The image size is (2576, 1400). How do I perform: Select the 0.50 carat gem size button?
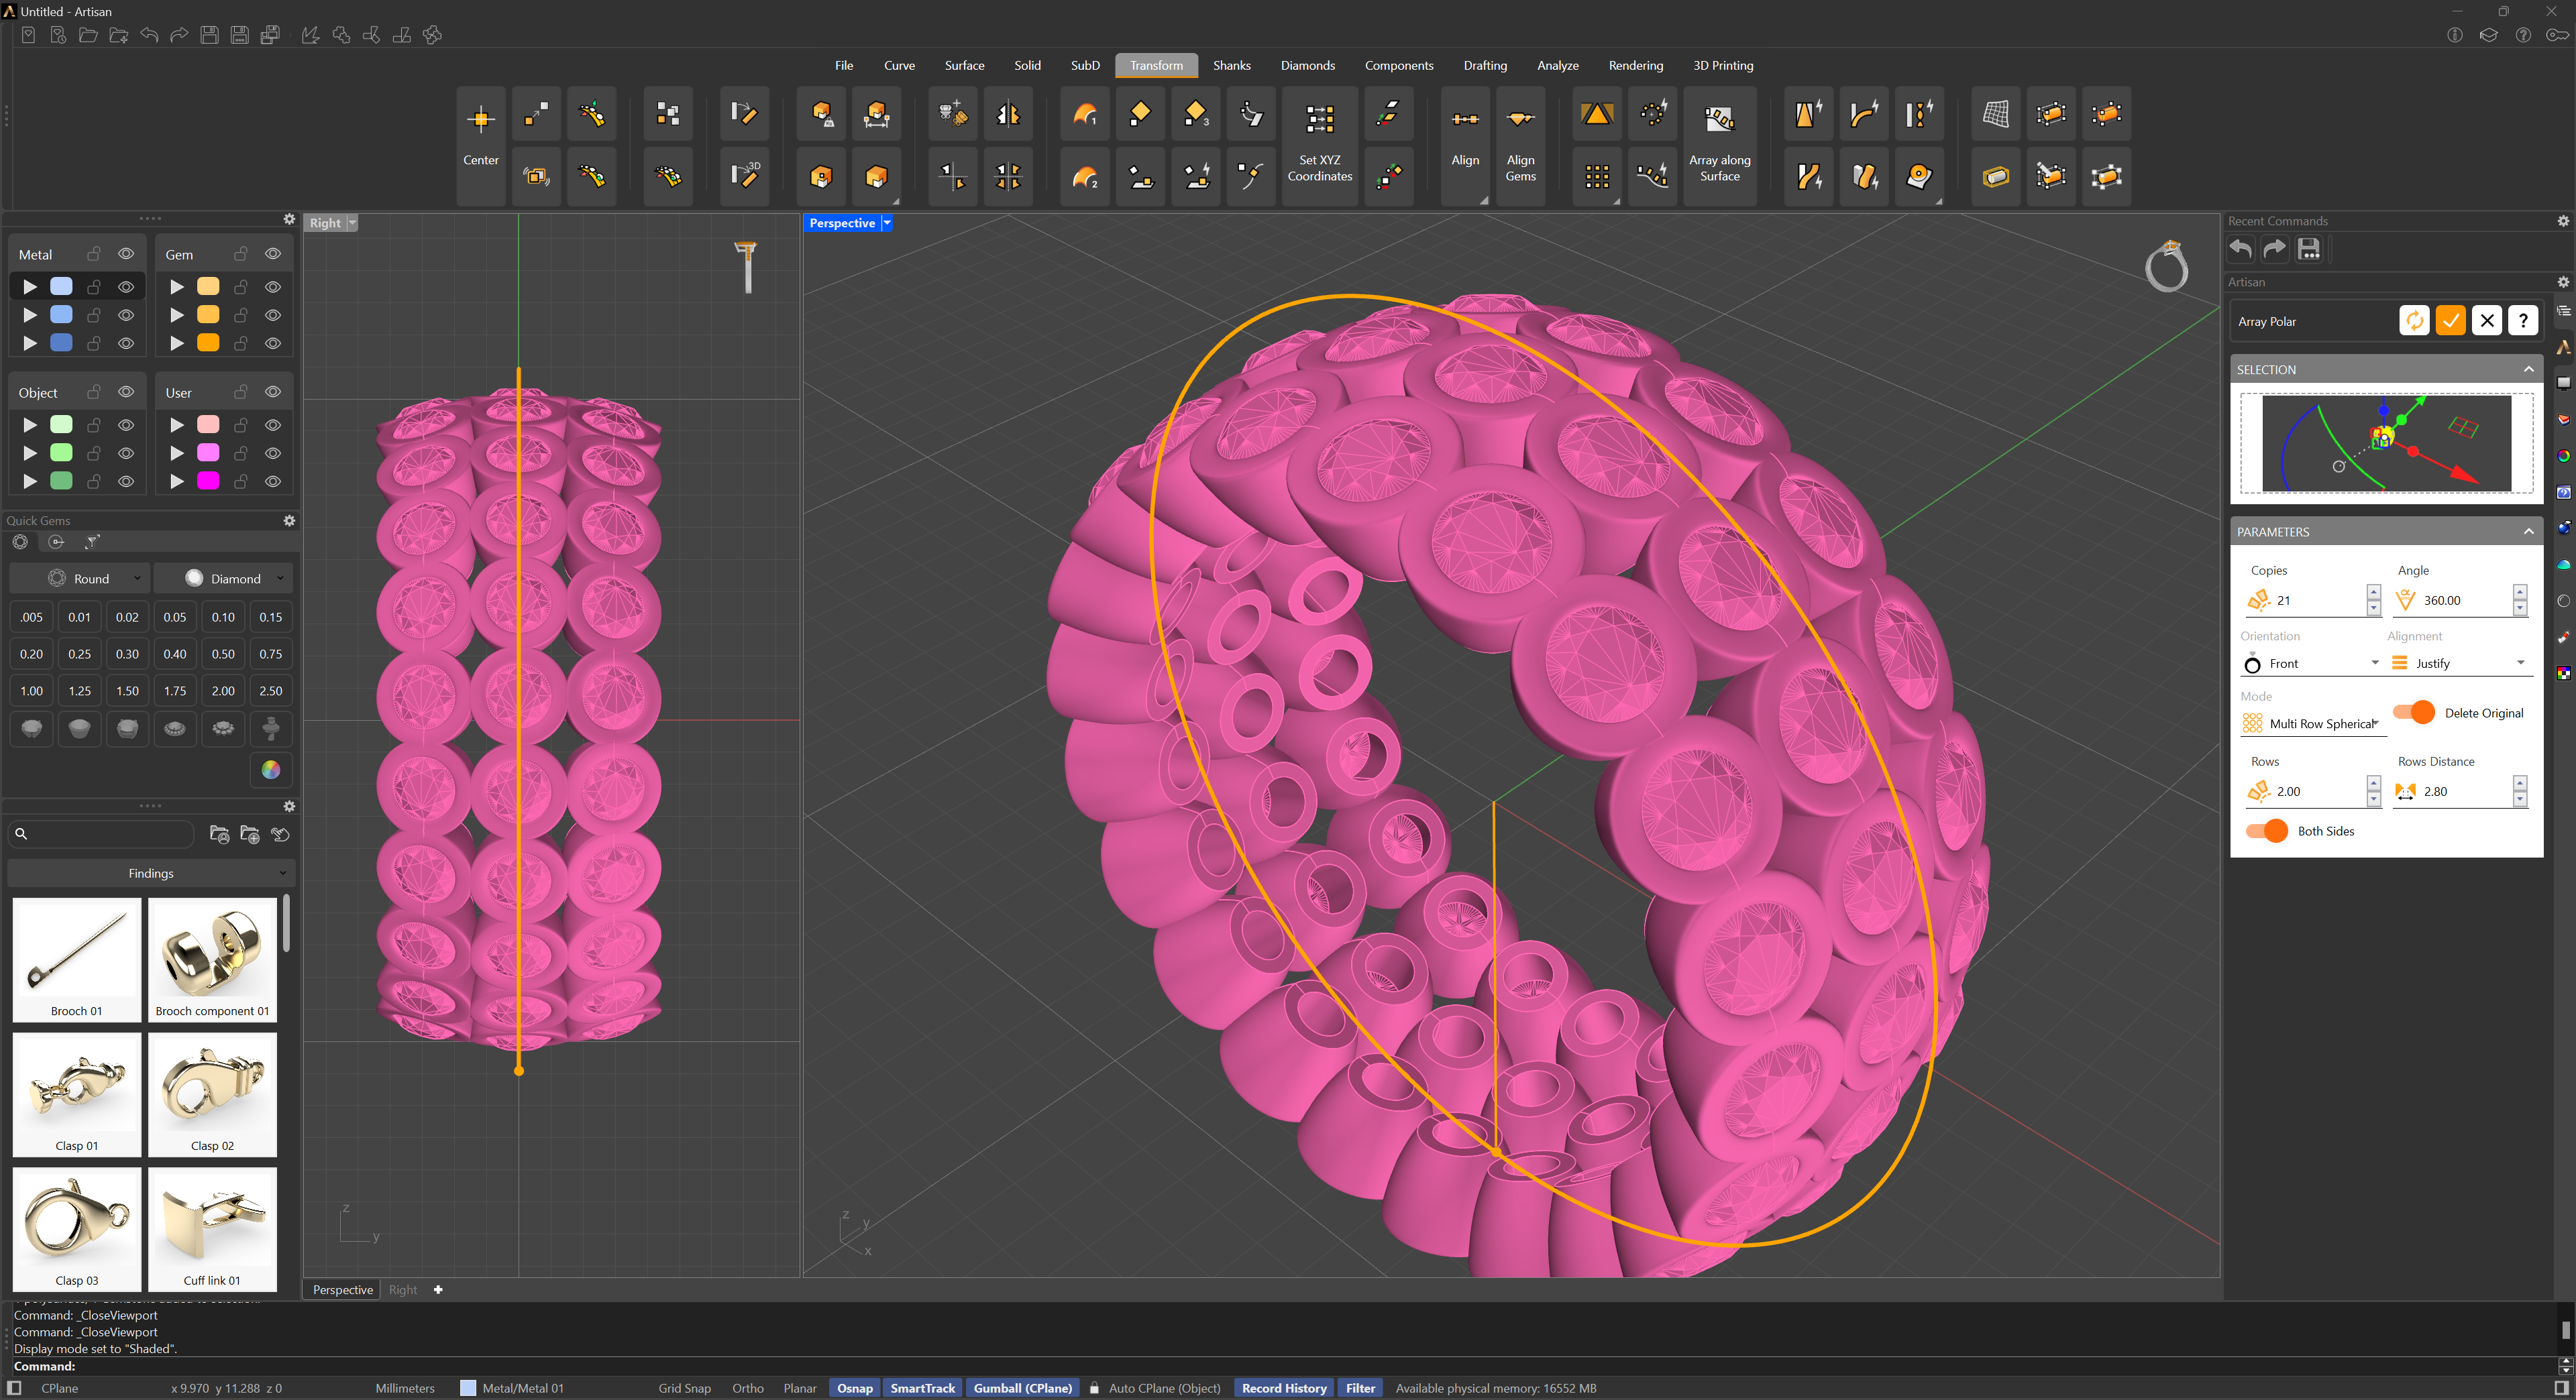coord(223,654)
